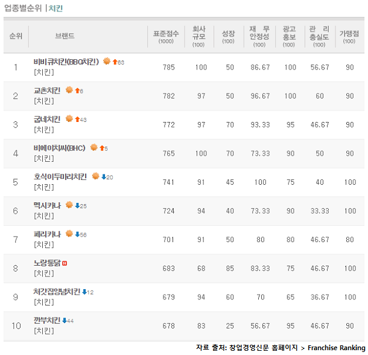This screenshot has height=355, width=368.
Task: Click the orange up arrow in the BBQ치킨 row
Action: click(x=115, y=62)
